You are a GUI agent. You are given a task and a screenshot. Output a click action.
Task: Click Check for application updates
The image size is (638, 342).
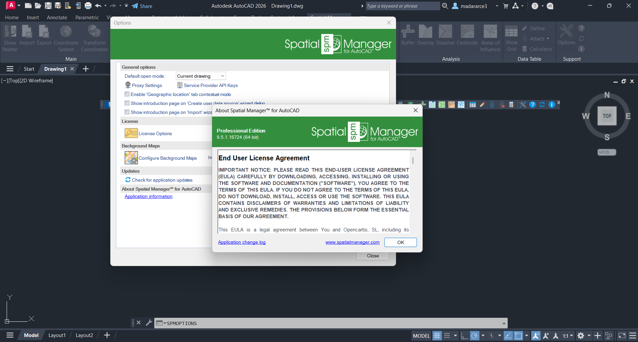[x=159, y=180]
